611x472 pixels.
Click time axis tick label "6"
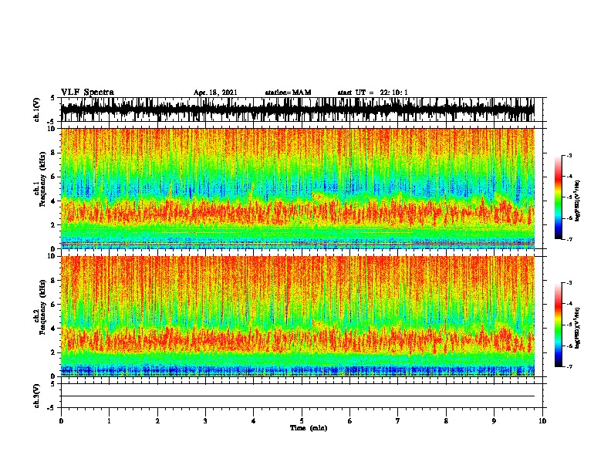click(x=350, y=421)
